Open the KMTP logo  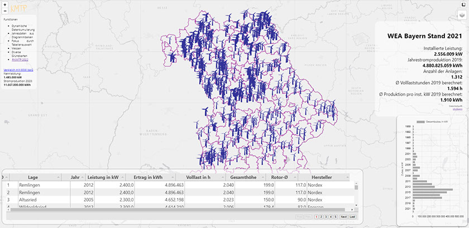[x=18, y=9]
